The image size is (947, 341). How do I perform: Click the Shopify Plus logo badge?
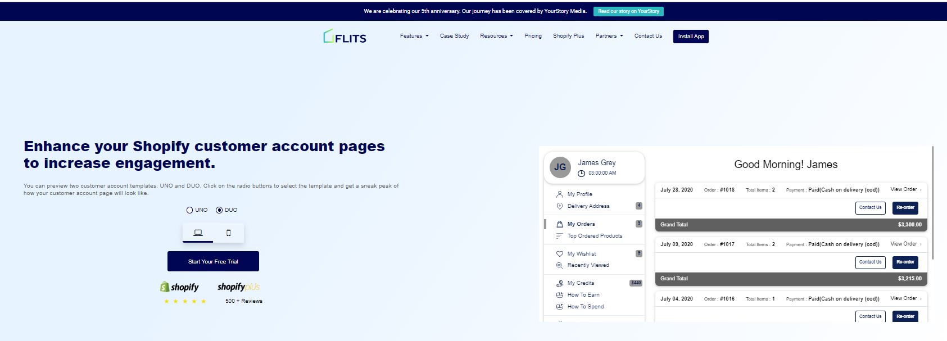click(238, 287)
